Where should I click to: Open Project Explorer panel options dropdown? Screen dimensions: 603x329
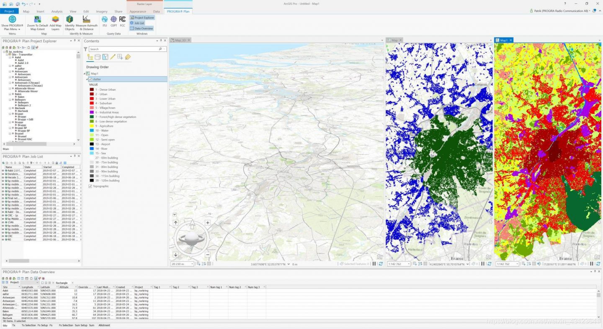tap(71, 41)
